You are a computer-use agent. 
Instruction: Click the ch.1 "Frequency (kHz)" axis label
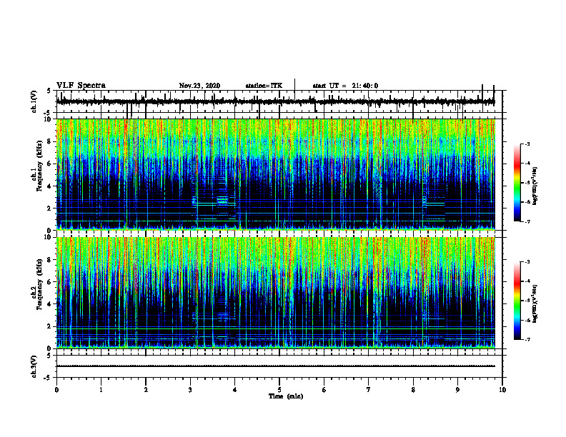point(39,167)
